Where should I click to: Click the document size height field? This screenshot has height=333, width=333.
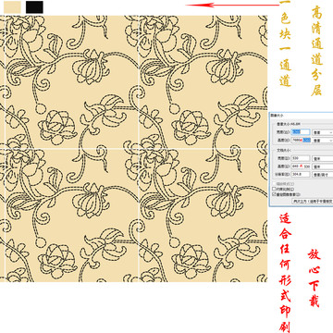click(x=301, y=166)
